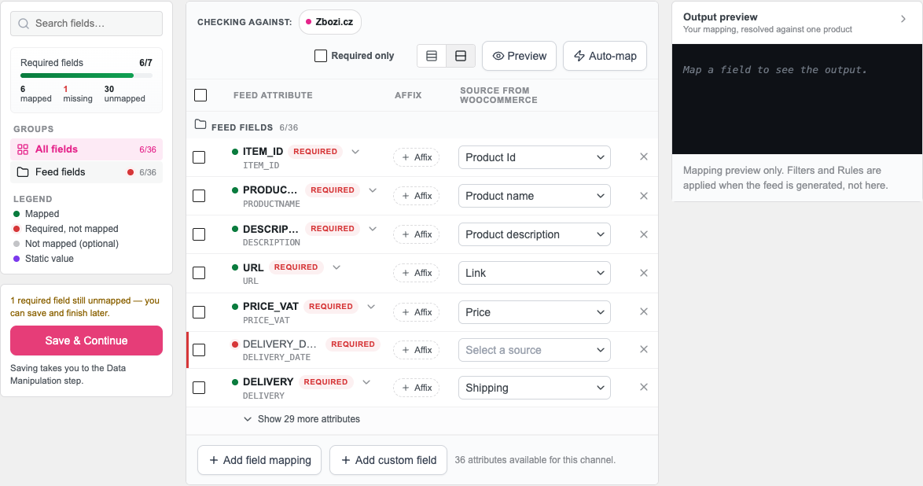Tick the PRODUCTNAME row checkbox
This screenshot has width=923, height=486.
click(200, 196)
